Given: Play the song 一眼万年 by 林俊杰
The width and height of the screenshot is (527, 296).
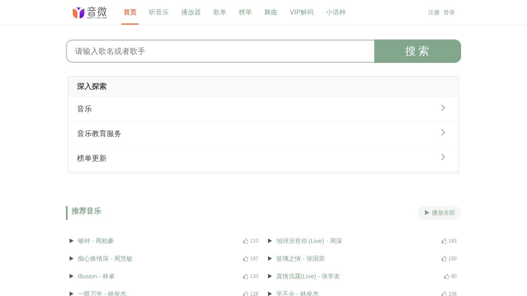Looking at the screenshot, I should pos(72,294).
